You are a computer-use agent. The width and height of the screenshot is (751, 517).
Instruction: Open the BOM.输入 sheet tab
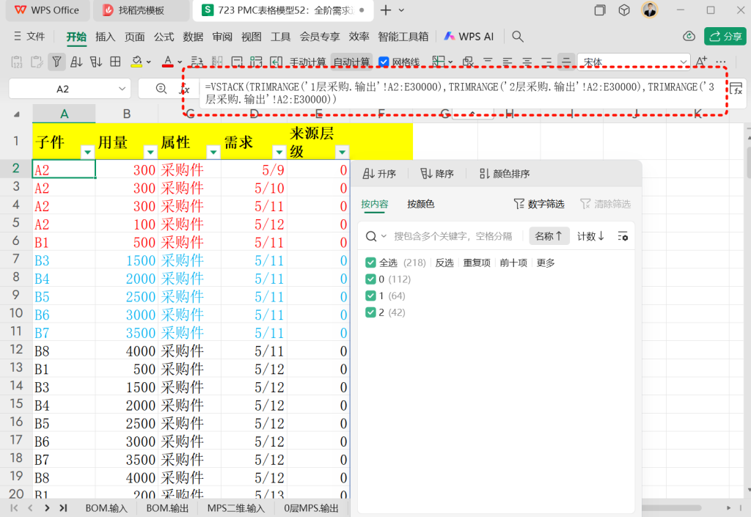pyautogui.click(x=106, y=508)
